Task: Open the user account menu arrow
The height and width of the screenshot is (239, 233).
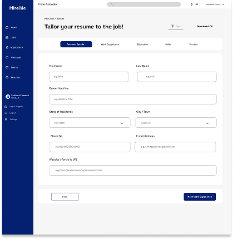Action: [x=223, y=4]
